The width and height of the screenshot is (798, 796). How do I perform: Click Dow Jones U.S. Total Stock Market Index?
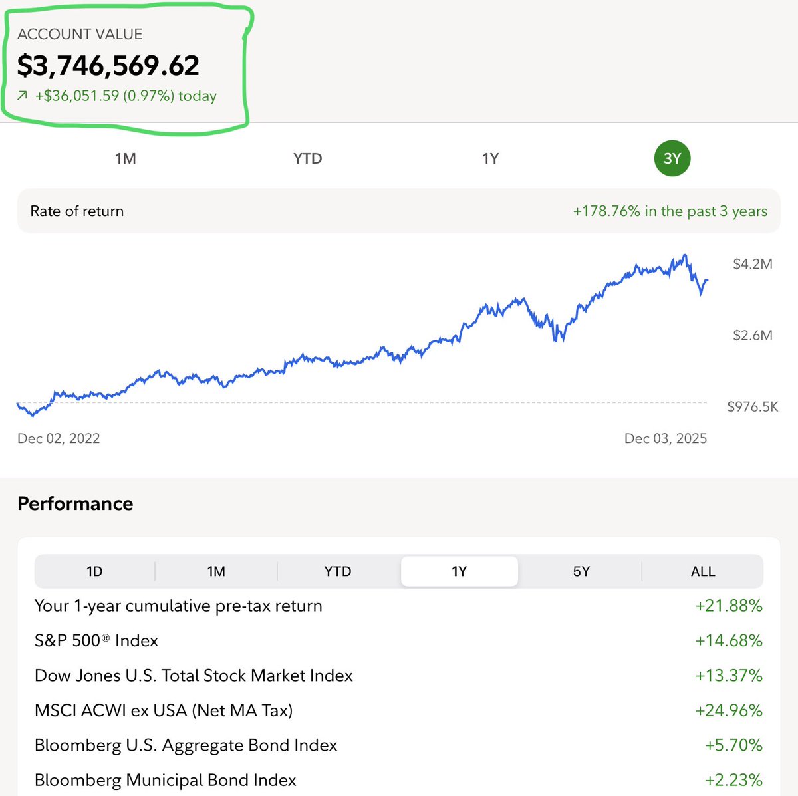194,676
